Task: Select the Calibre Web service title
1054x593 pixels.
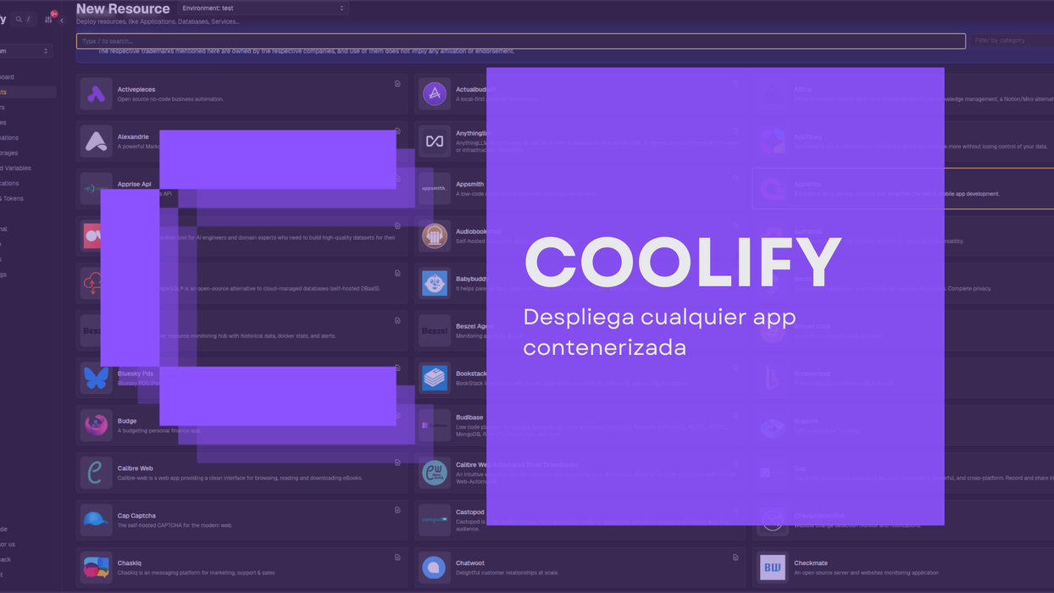Action: [x=136, y=468]
